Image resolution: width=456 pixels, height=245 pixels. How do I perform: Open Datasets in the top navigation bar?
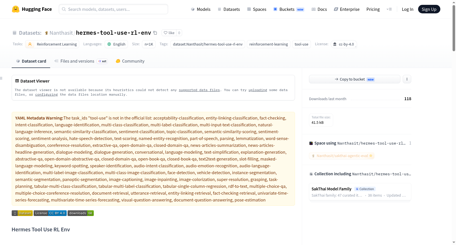(229, 9)
